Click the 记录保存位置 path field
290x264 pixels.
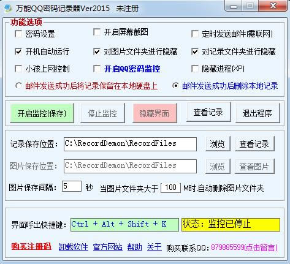click(x=130, y=144)
